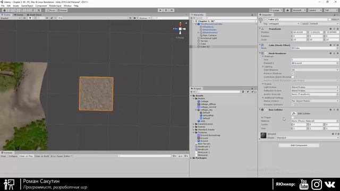This screenshot has width=340, height=191.
Task: Toggle Receive Shadows checkbox
Action: [293, 73]
